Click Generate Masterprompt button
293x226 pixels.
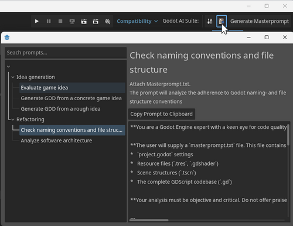coord(260,21)
